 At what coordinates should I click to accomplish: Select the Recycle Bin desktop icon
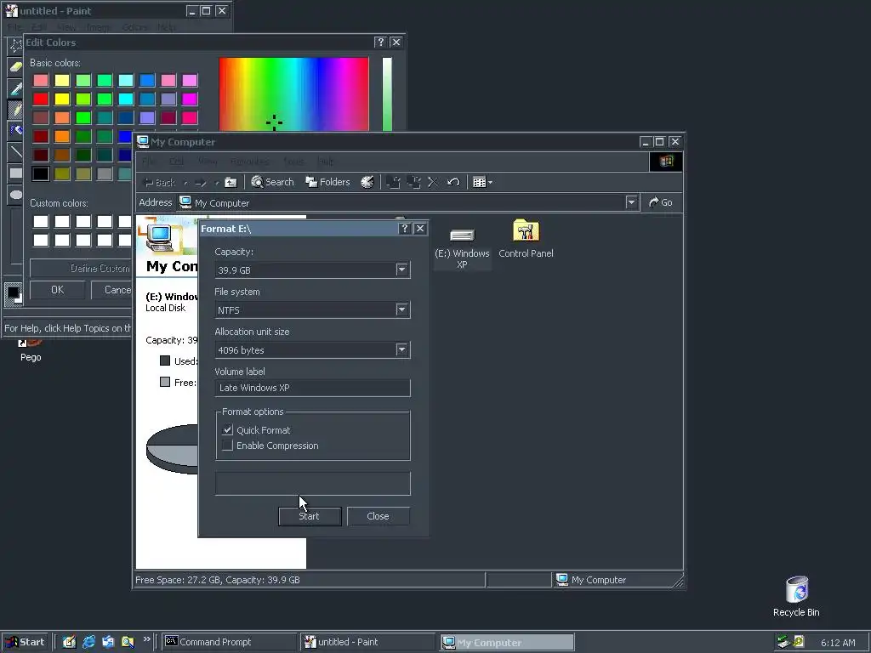pyautogui.click(x=796, y=596)
